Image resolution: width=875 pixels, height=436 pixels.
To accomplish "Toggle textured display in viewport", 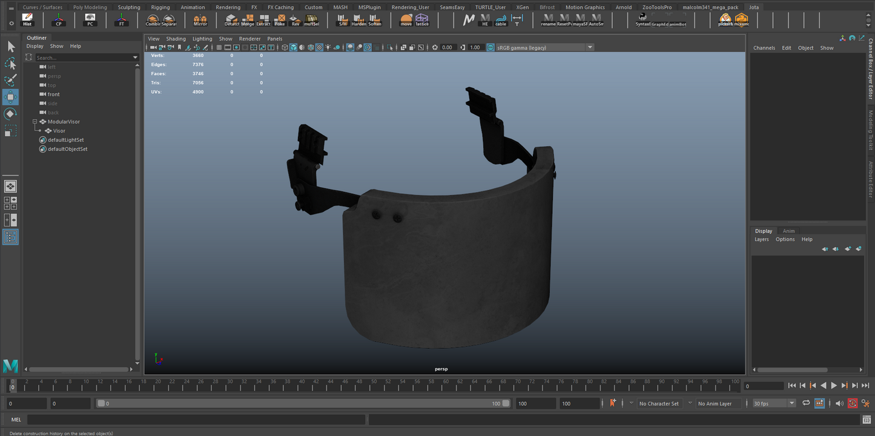I will pos(319,47).
